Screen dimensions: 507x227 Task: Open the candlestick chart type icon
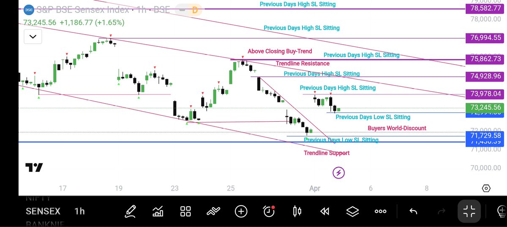point(297,211)
